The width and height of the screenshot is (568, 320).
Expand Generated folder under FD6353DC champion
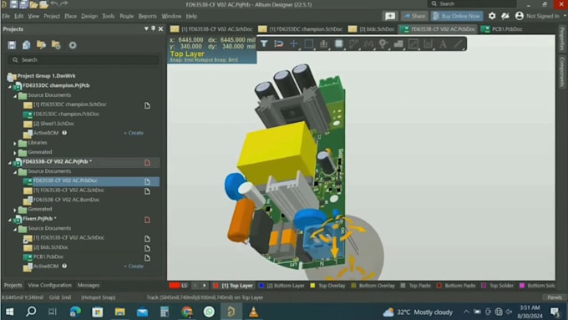point(15,153)
